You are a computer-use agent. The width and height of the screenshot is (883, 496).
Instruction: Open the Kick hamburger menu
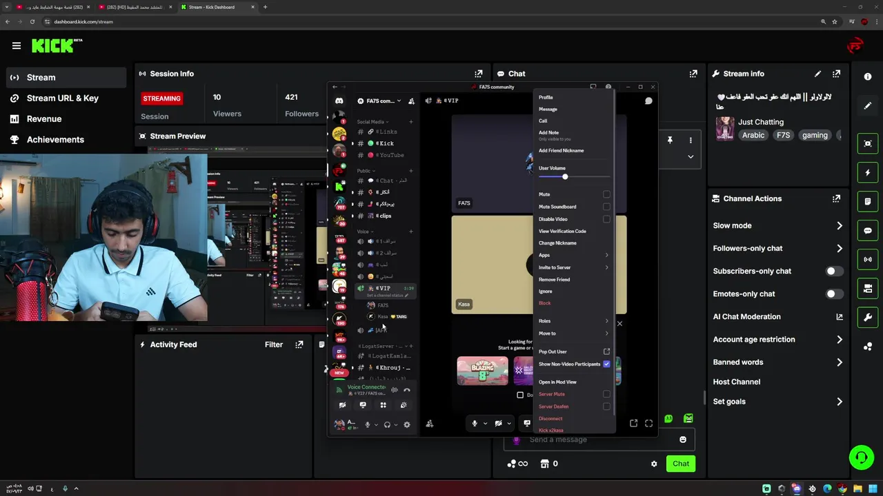tap(17, 45)
